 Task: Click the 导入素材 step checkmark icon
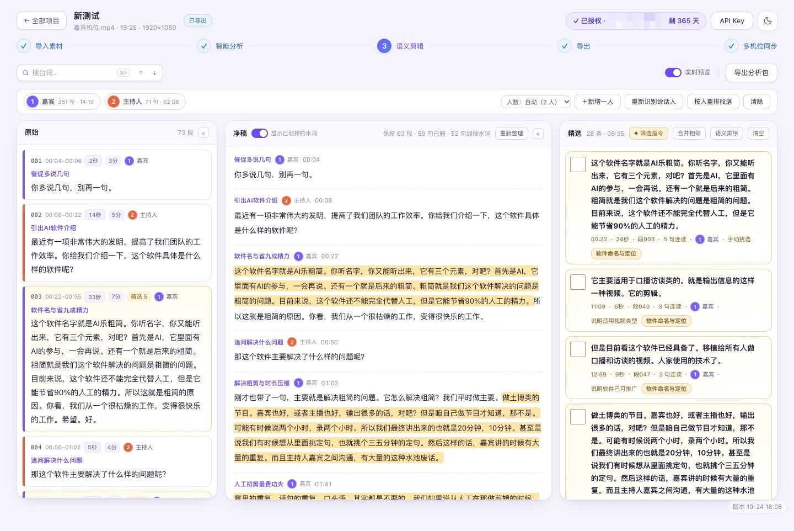click(x=24, y=46)
